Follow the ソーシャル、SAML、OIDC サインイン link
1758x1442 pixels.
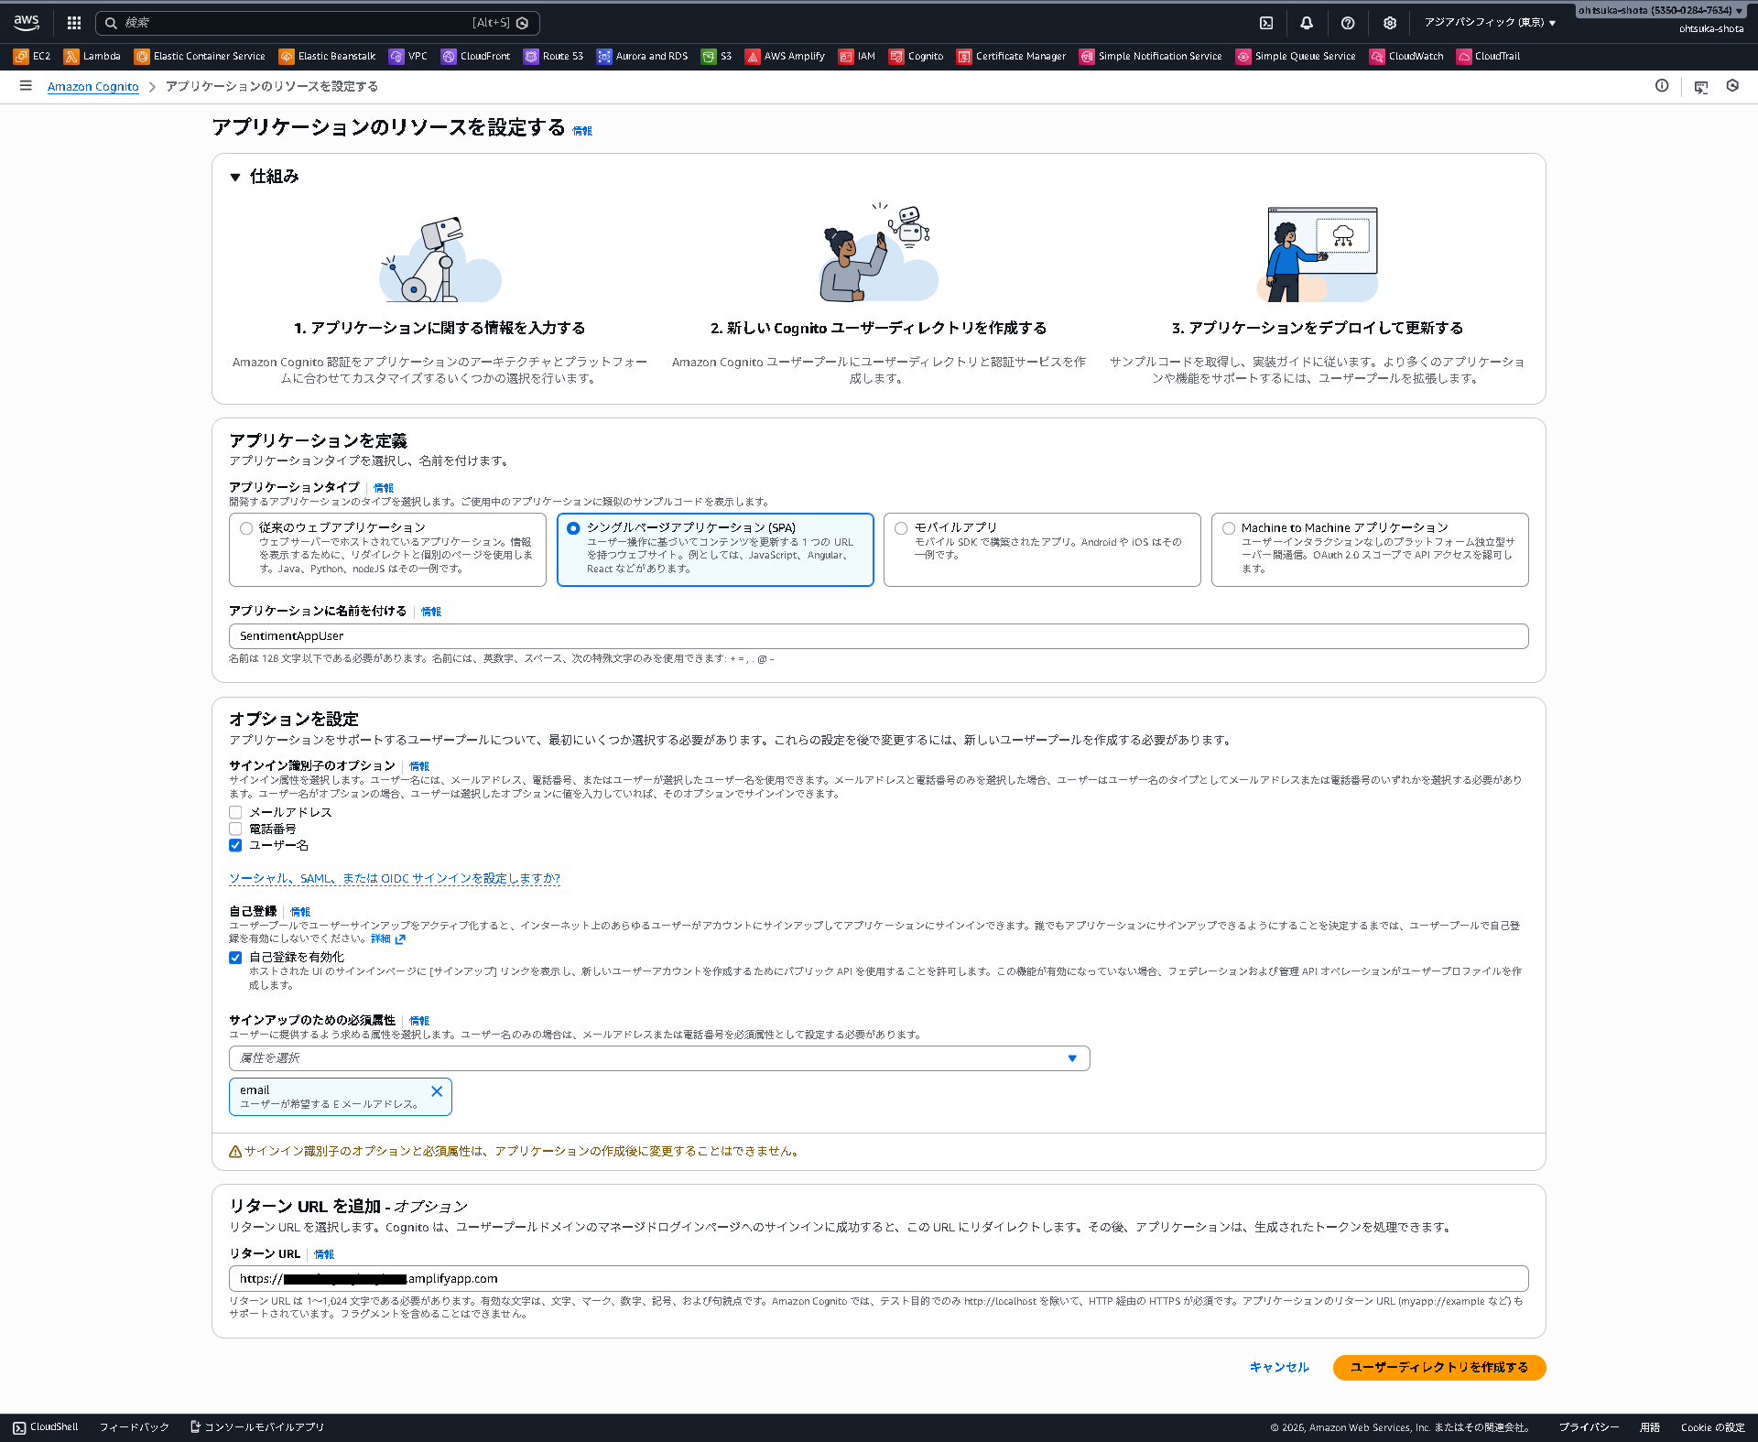pyautogui.click(x=394, y=878)
